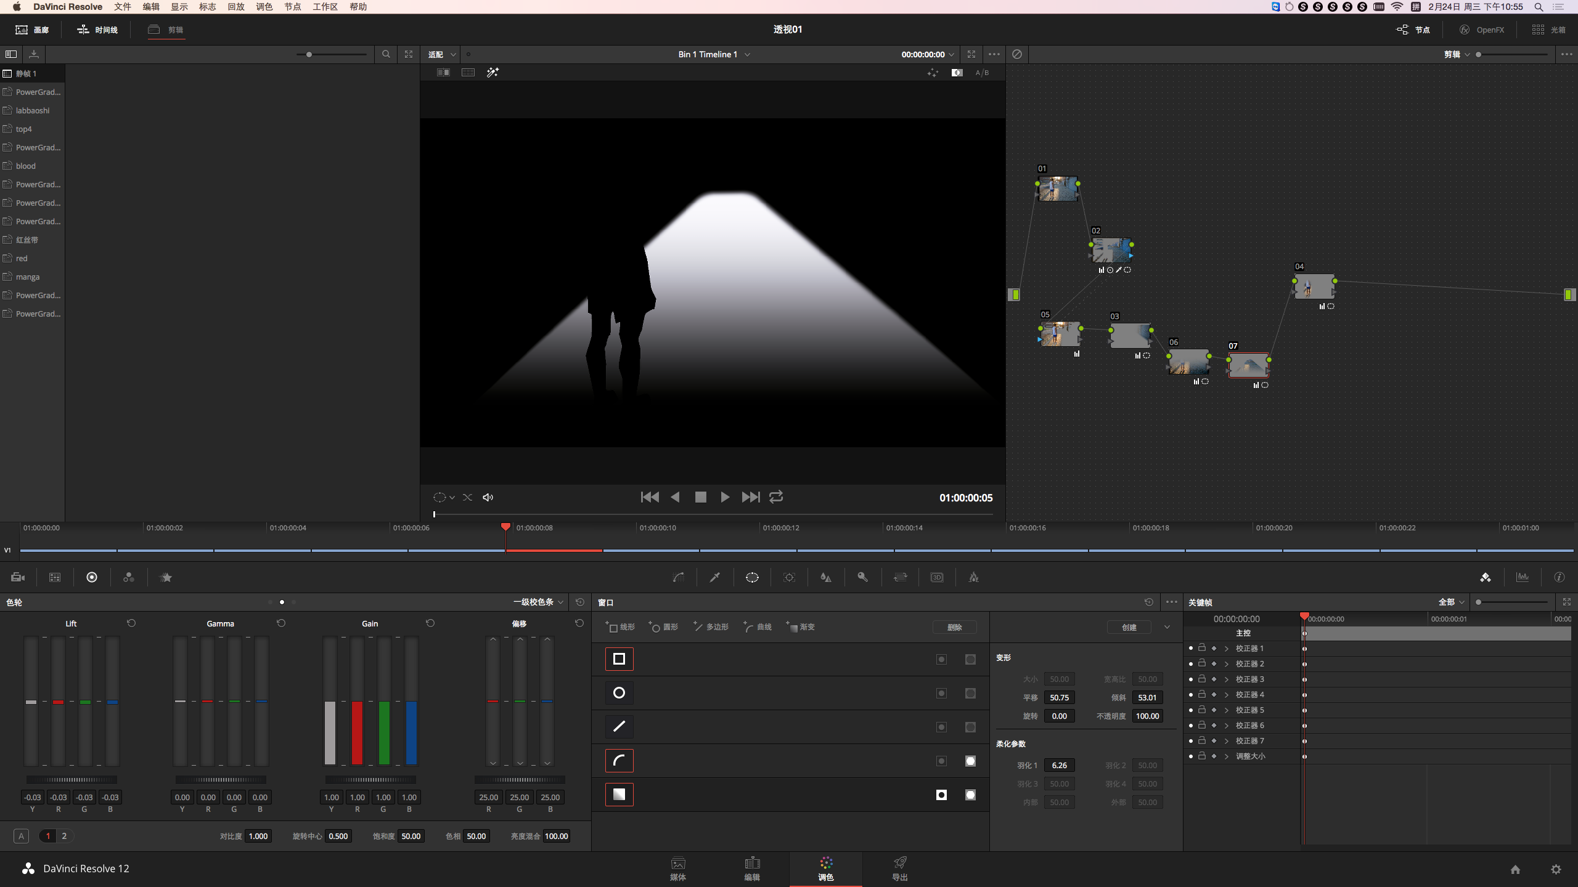Image resolution: width=1578 pixels, height=887 pixels.
Task: Toggle the curve window invert button
Action: [x=941, y=761]
